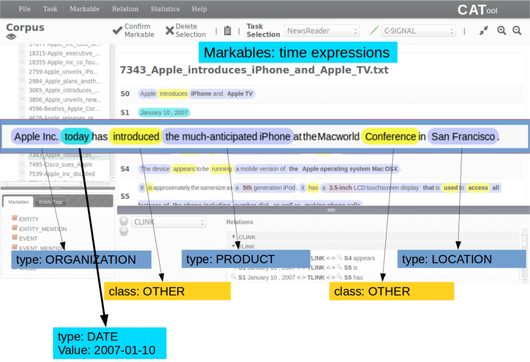Open the Markable menu
This screenshot has height=362, width=530.
84,9
